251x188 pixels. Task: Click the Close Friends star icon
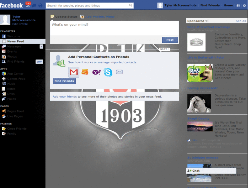coord(4,129)
